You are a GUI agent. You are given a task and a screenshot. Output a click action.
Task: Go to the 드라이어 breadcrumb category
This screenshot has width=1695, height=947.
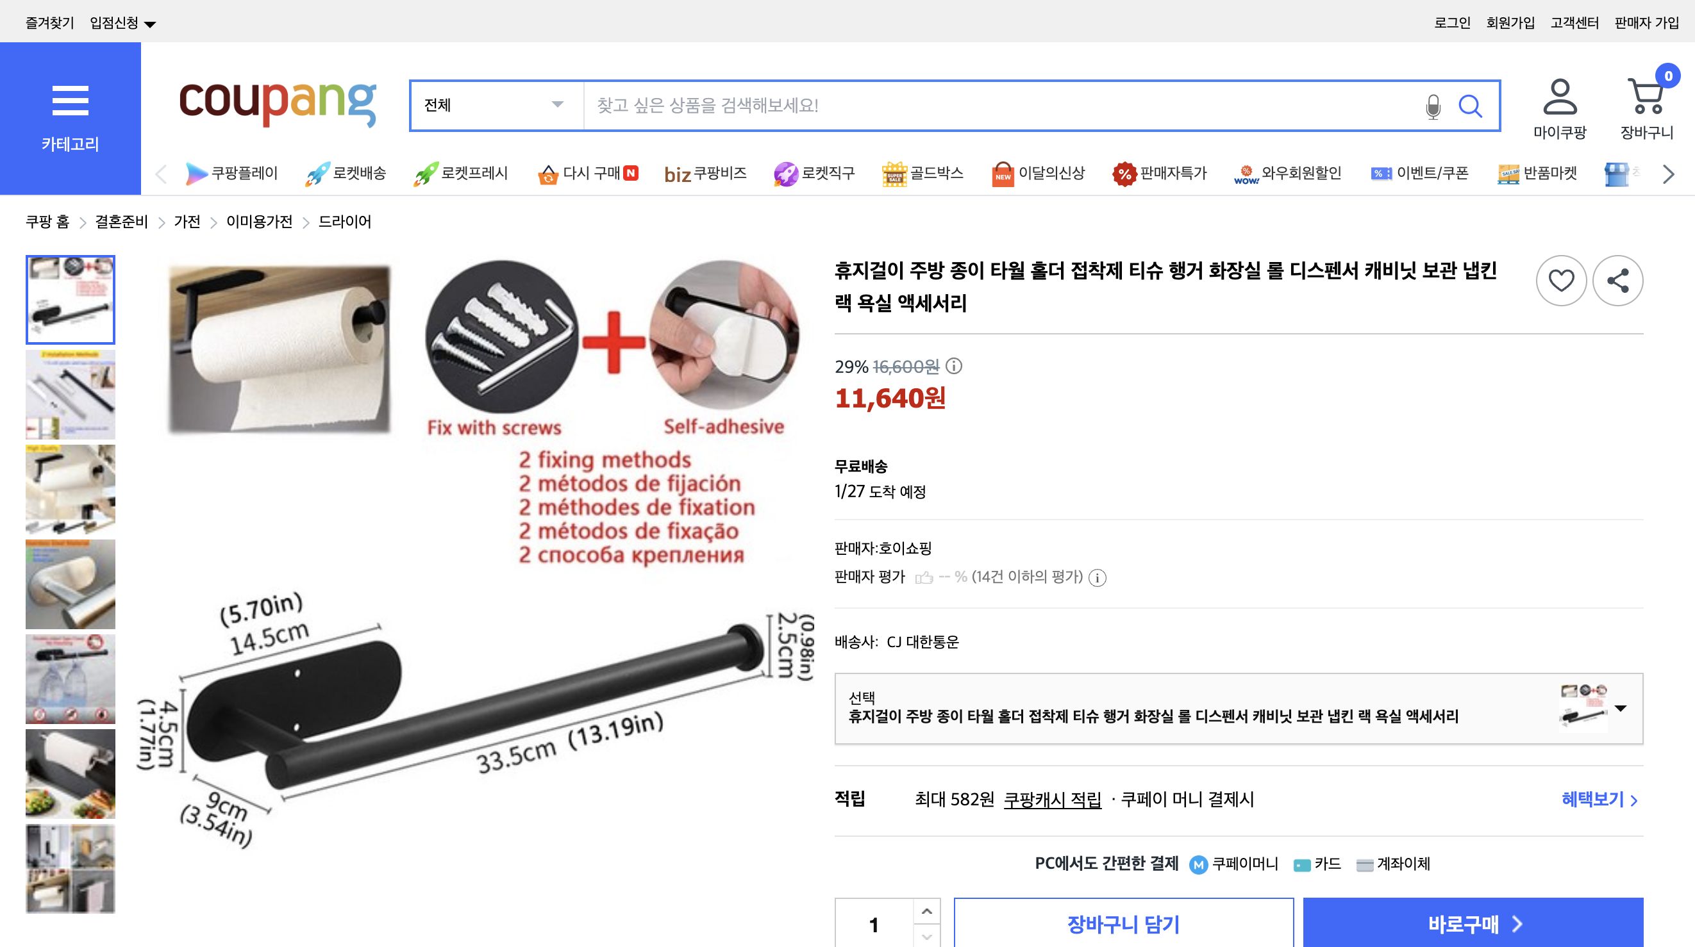click(345, 222)
